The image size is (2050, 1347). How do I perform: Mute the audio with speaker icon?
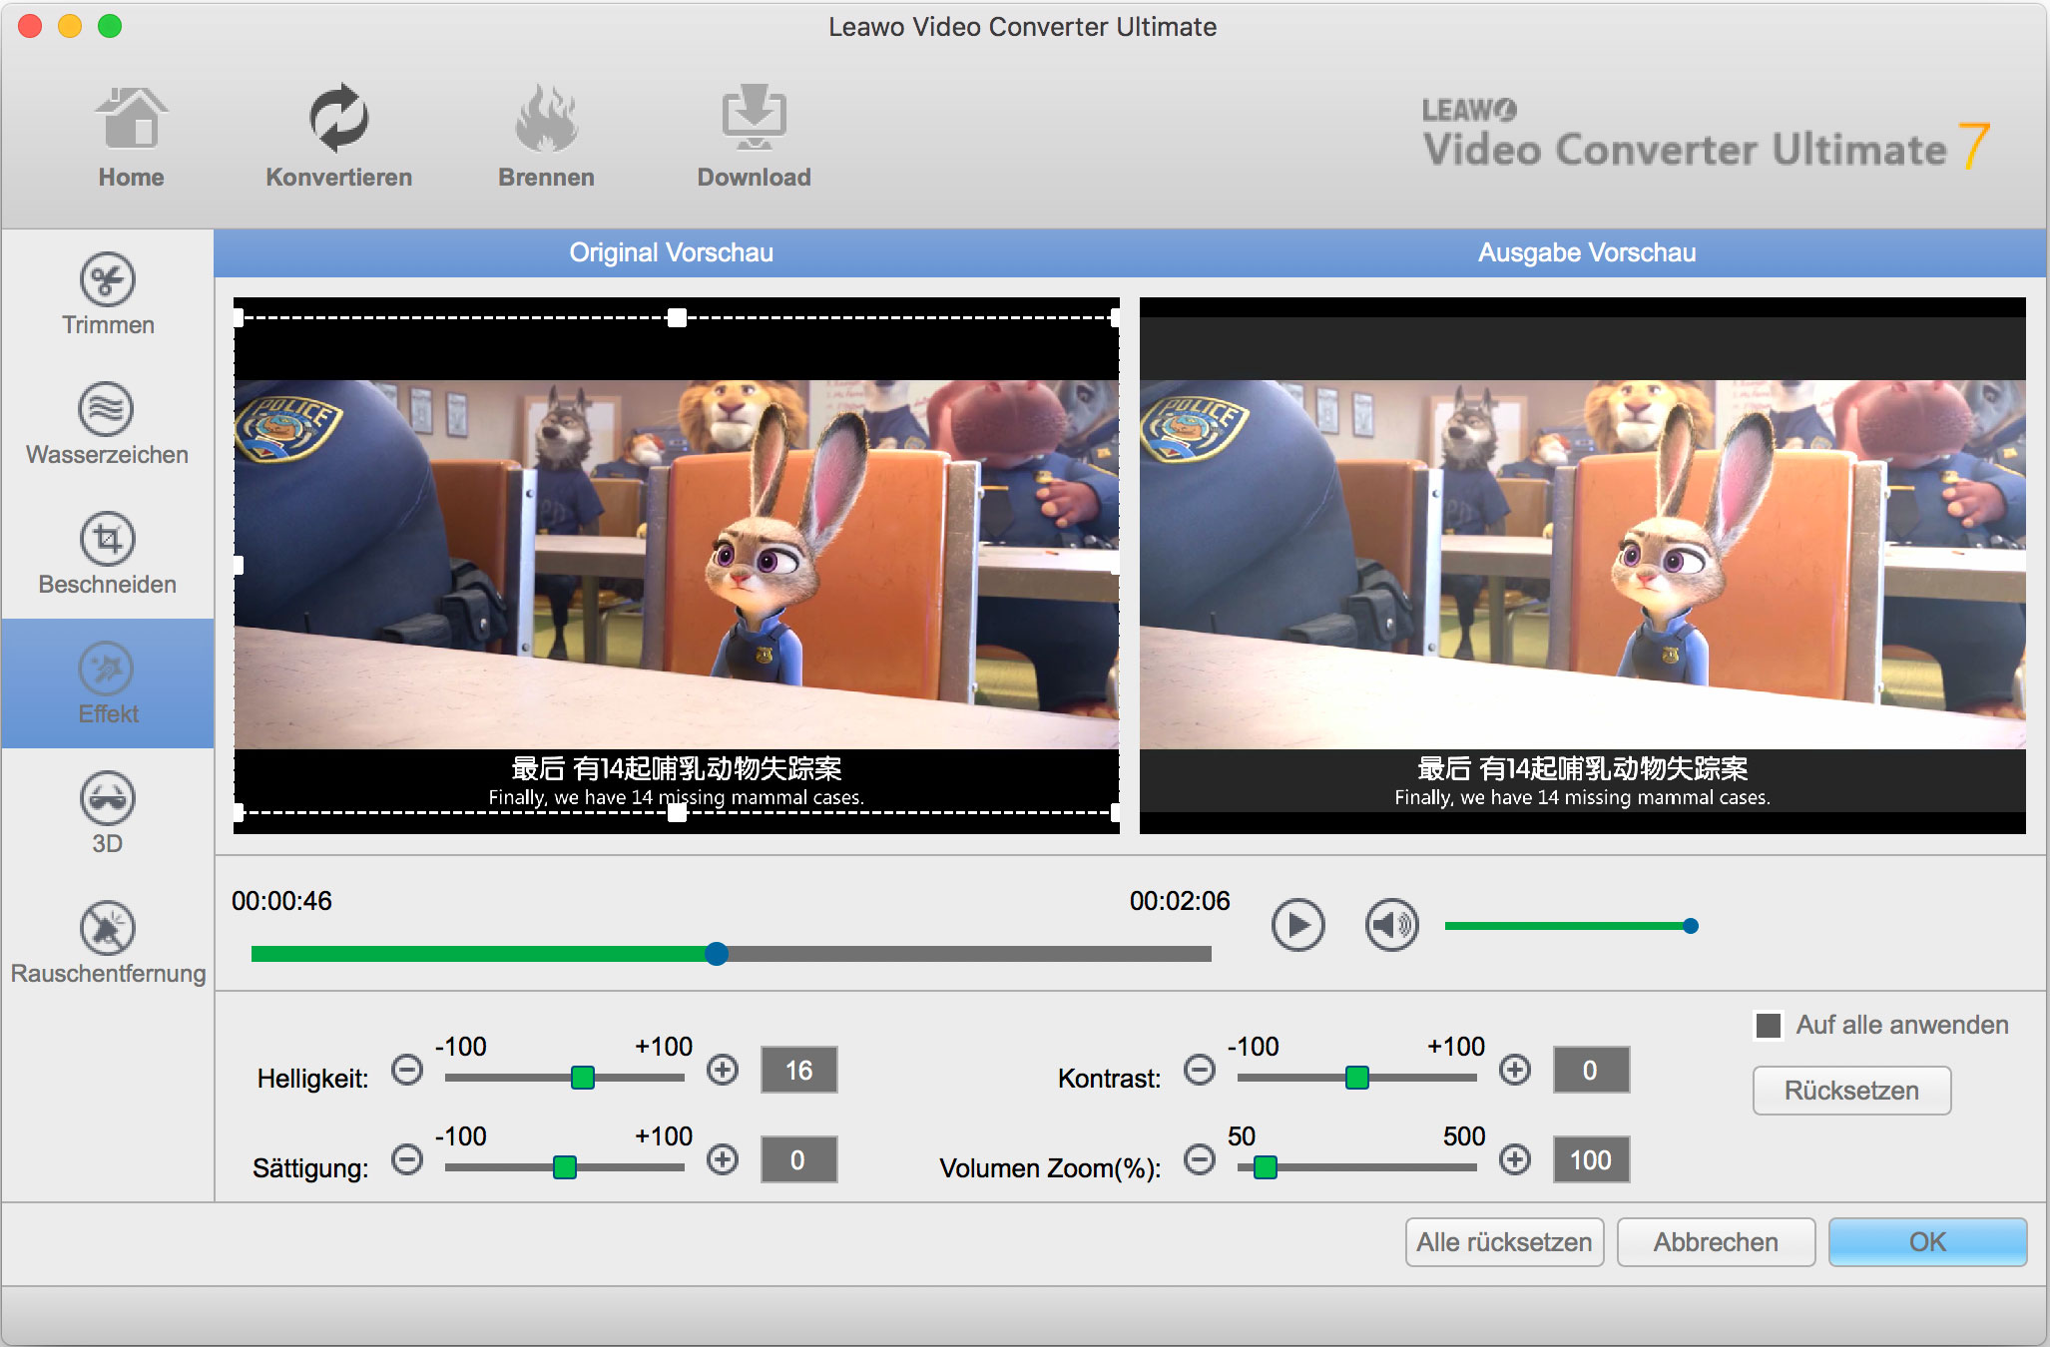(x=1391, y=926)
